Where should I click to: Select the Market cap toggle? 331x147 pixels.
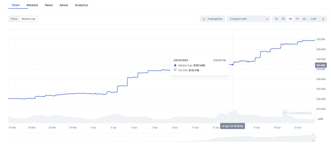pos(28,19)
